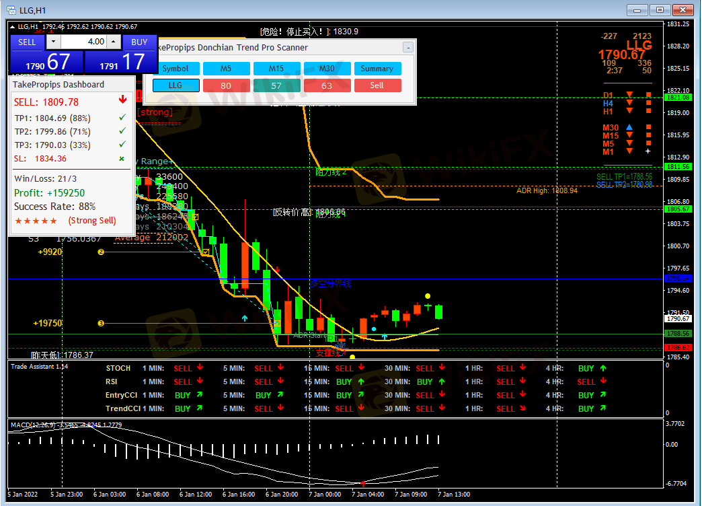Click the green checkmark next to TP1
Screen dimensions: 702x506
pyautogui.click(x=122, y=118)
